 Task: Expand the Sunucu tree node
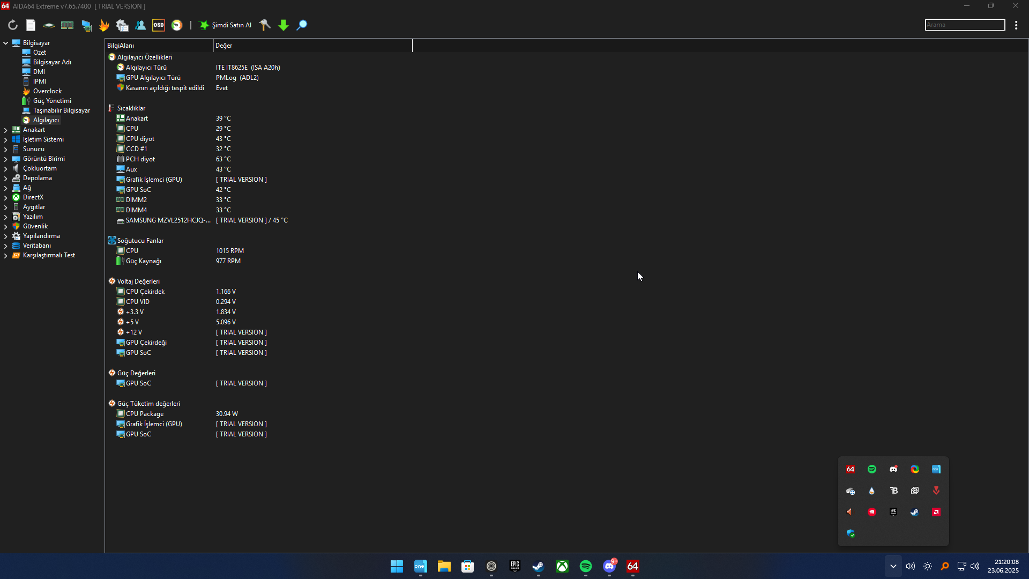(x=6, y=149)
